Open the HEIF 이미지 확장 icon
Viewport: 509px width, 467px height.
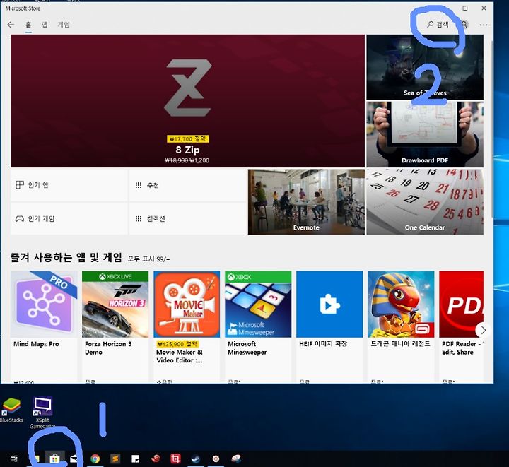tap(329, 305)
